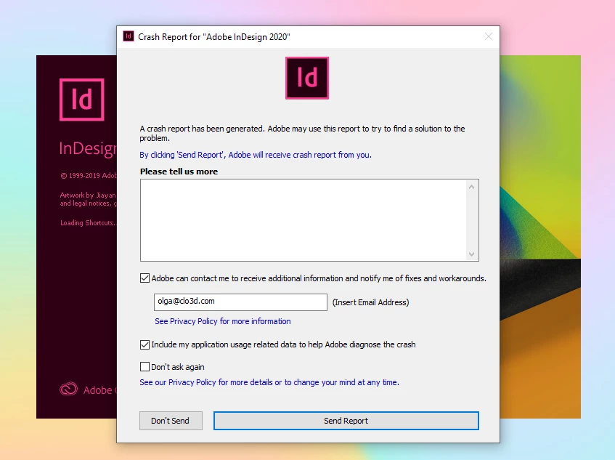Click the 'A crash report has been generated' text
This screenshot has height=460, width=615.
302,134
